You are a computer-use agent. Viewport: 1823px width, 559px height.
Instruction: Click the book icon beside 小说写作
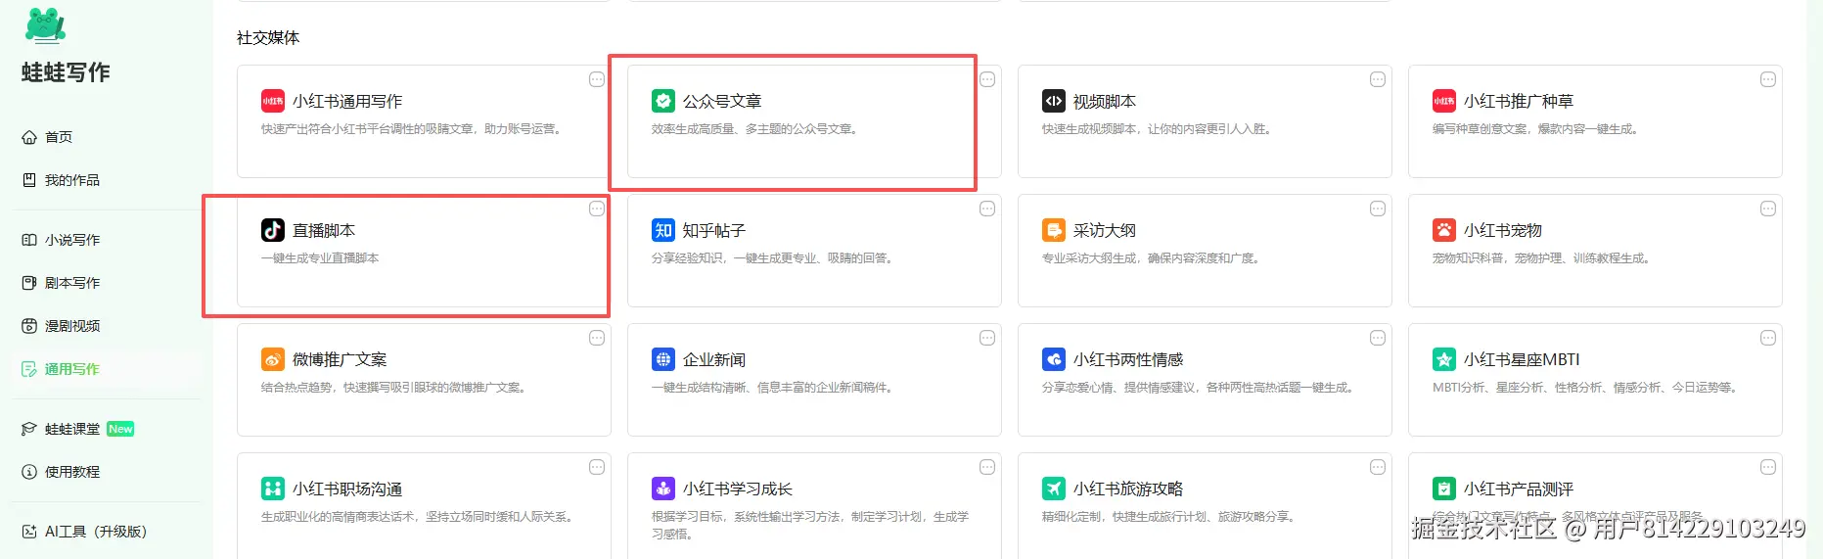[29, 240]
